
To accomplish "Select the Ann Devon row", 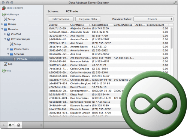I will pyautogui.click(x=108, y=43).
